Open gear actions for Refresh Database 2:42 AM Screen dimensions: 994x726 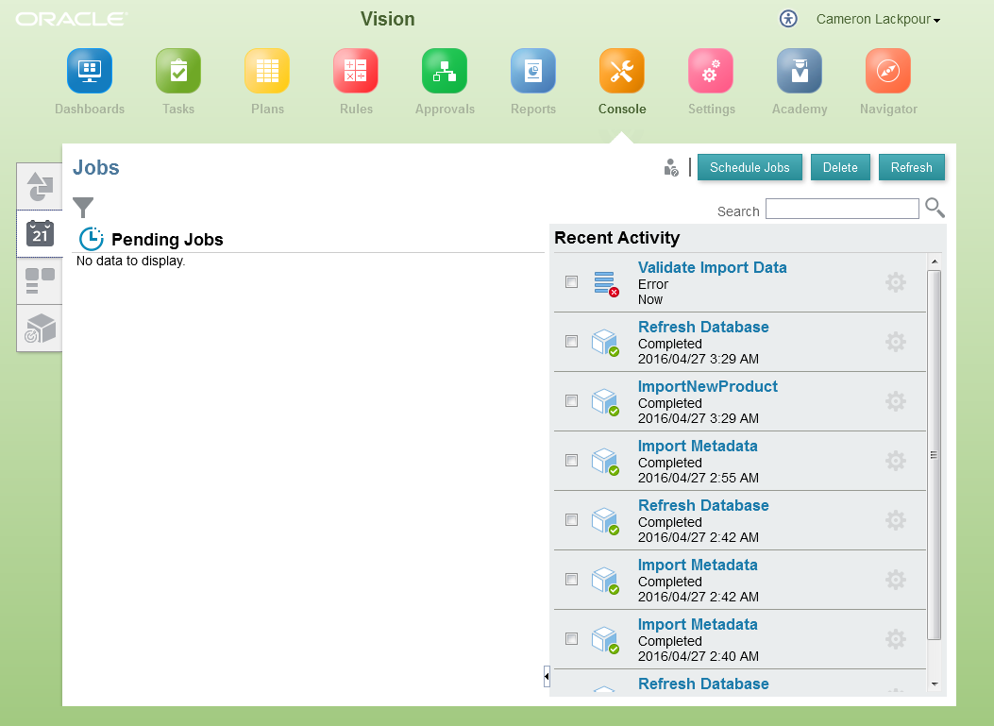(x=895, y=520)
